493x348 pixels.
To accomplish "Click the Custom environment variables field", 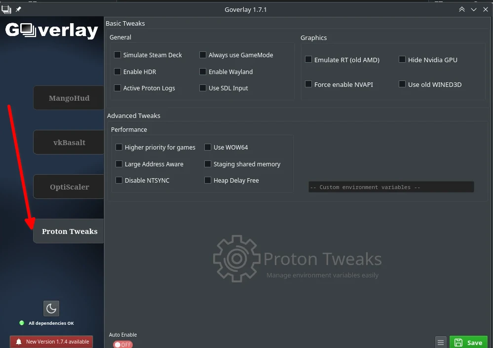I will tap(391, 187).
